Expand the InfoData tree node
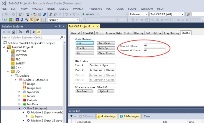Viewport: 204px width, 123px height. click(x=19, y=104)
